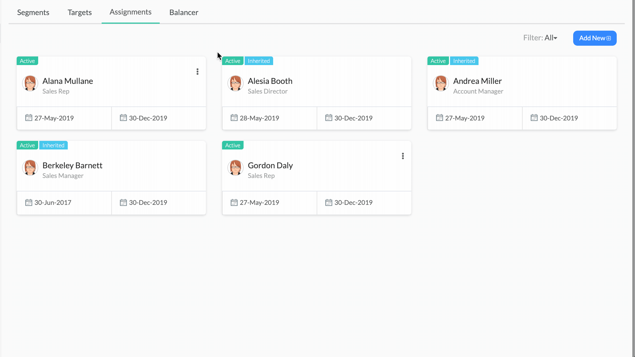Click the Active badge on Berkeley Barnett's card

coord(27,145)
